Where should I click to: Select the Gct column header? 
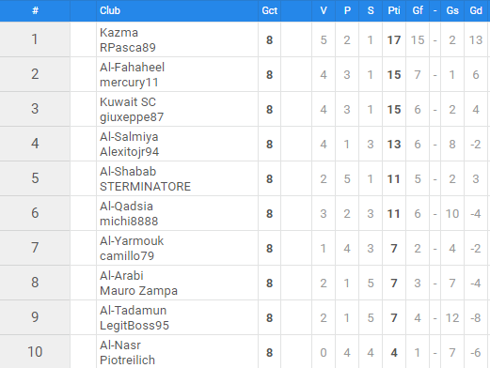coord(270,10)
